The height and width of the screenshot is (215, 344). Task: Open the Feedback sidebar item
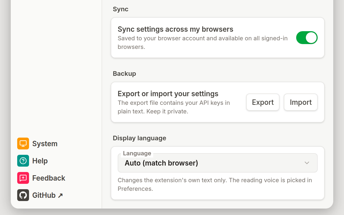(41, 178)
